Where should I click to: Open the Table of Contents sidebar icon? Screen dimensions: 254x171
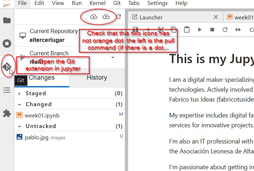[x=7, y=90]
